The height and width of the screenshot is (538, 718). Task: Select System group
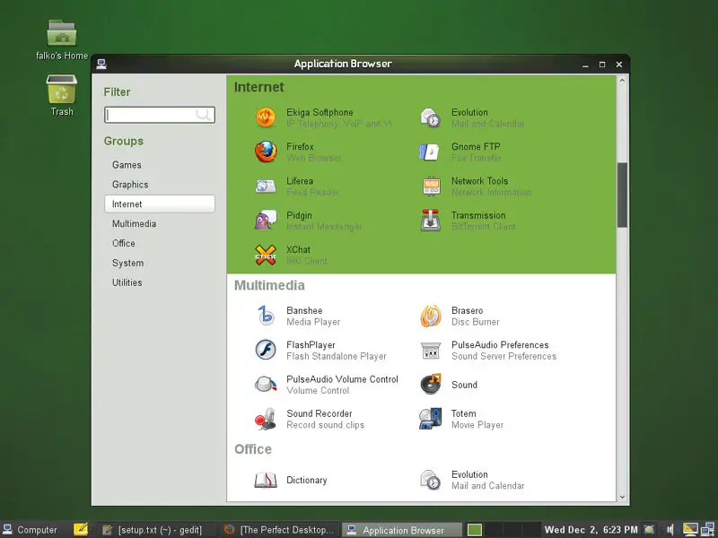click(160, 263)
